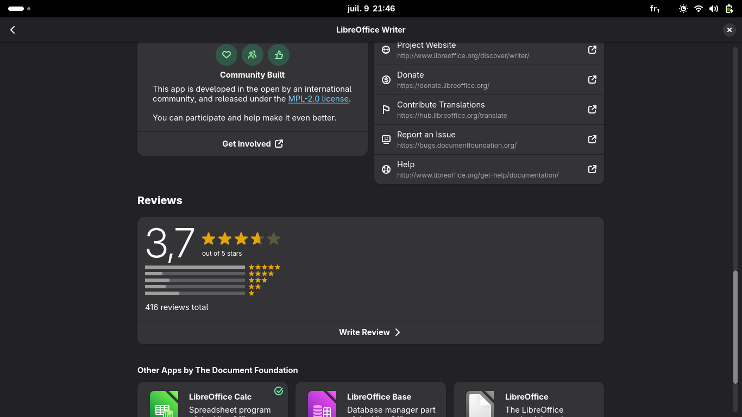The height and width of the screenshot is (417, 742).
Task: Click the external-link icon on Get Involved
Action: click(x=279, y=144)
